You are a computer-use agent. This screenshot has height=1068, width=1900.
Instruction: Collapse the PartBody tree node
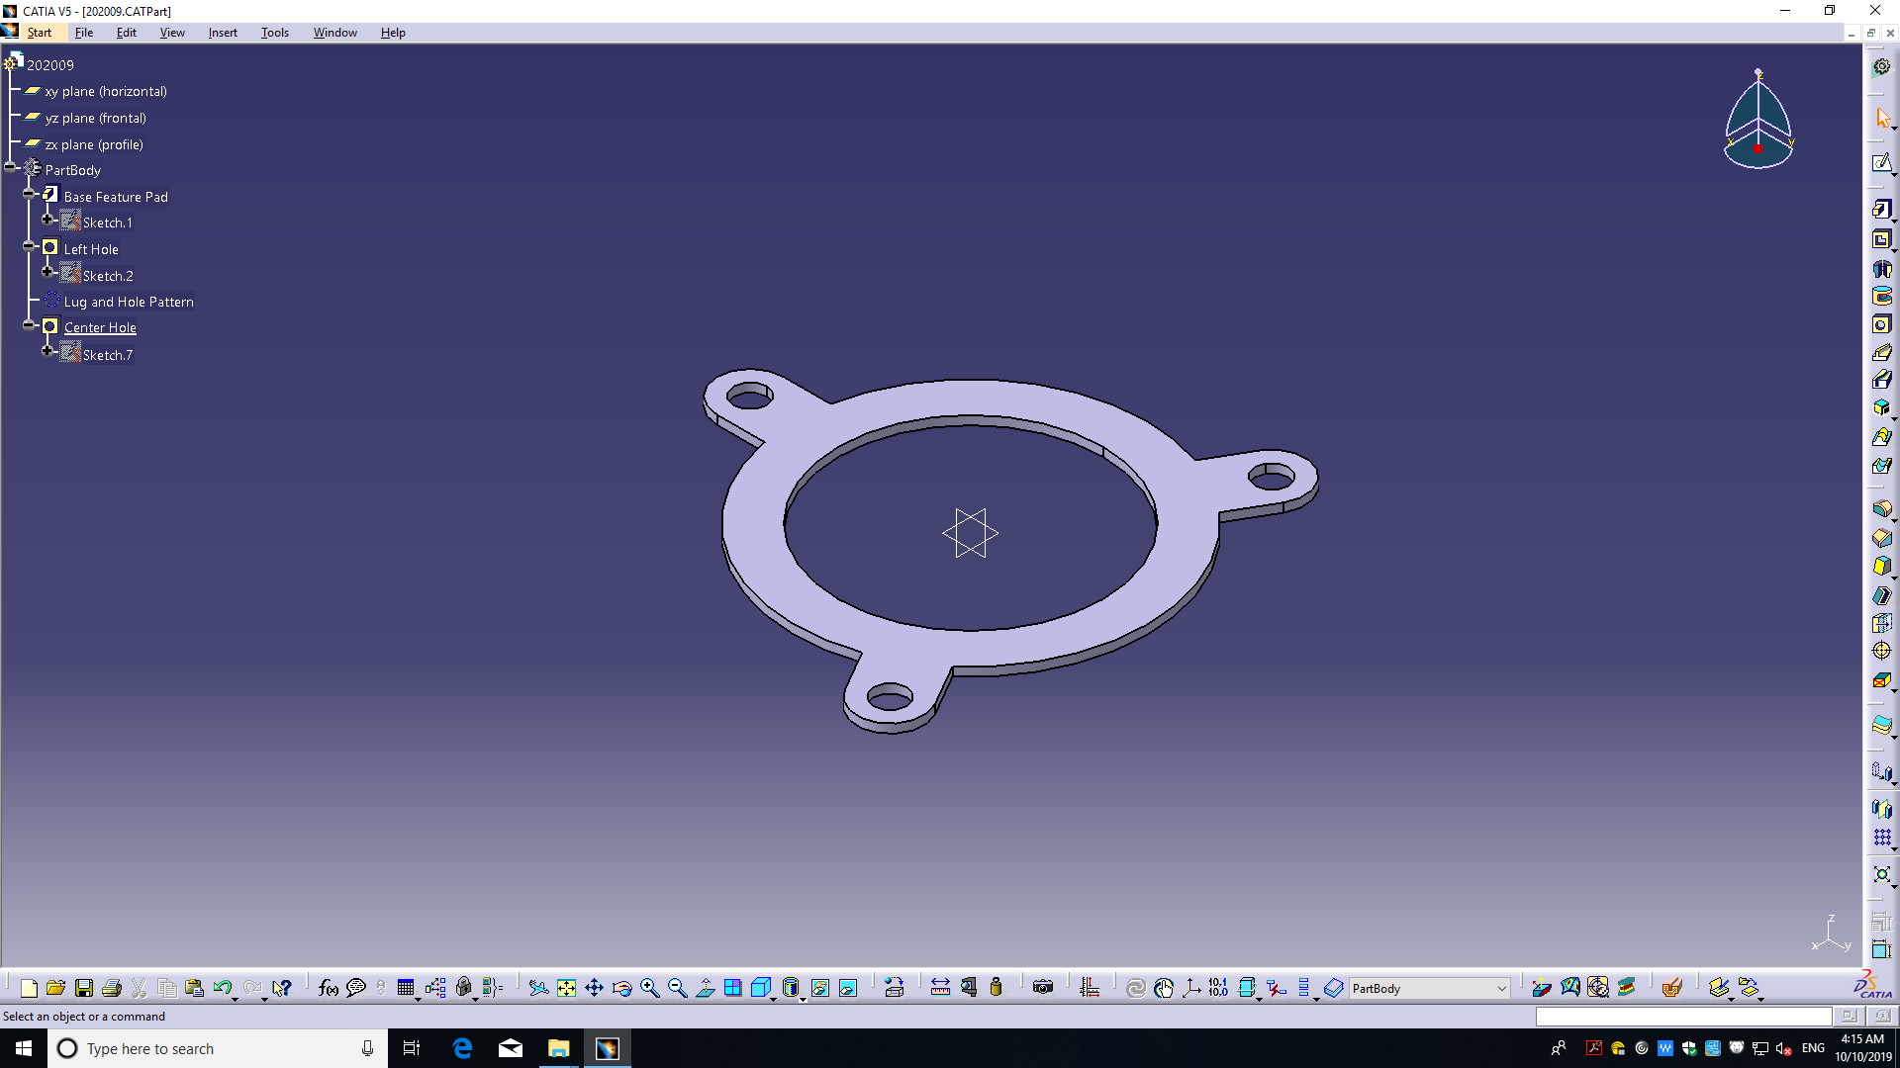(11, 168)
